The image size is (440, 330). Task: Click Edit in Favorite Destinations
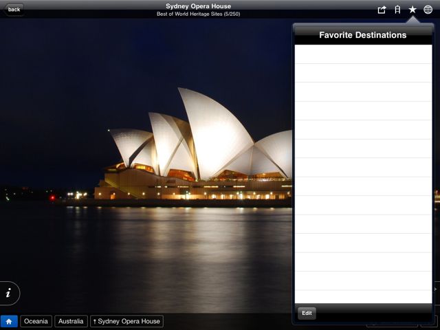[307, 313]
